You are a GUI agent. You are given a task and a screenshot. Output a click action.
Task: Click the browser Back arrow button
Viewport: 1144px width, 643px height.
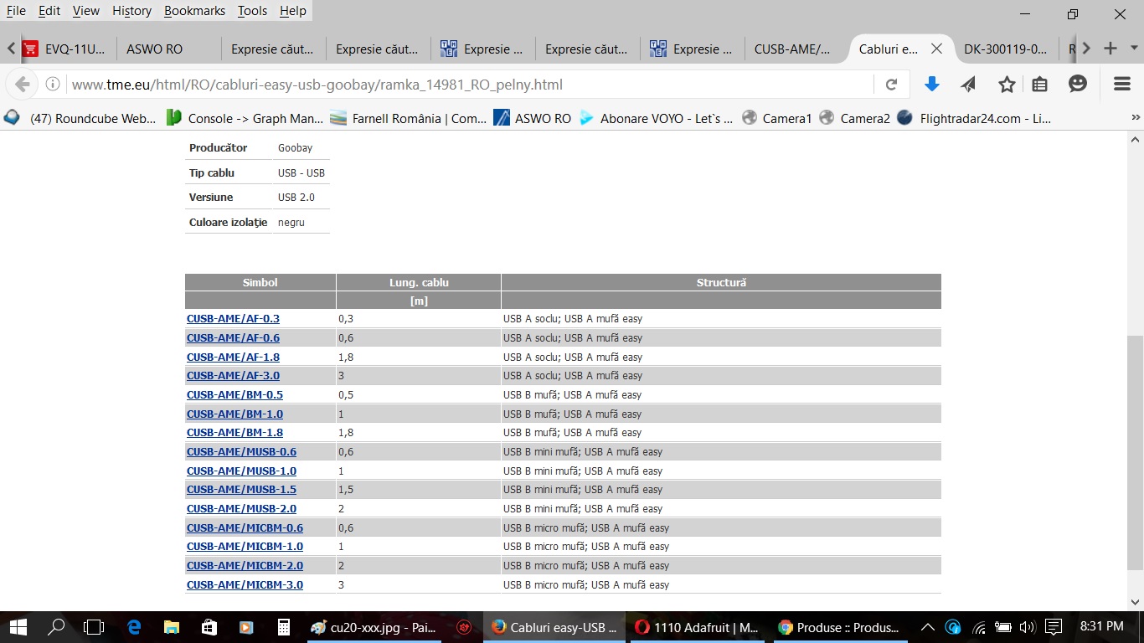pos(23,84)
